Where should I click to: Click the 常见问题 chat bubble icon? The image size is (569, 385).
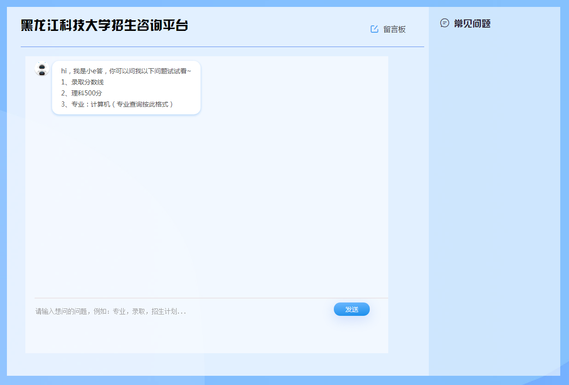[x=445, y=23]
